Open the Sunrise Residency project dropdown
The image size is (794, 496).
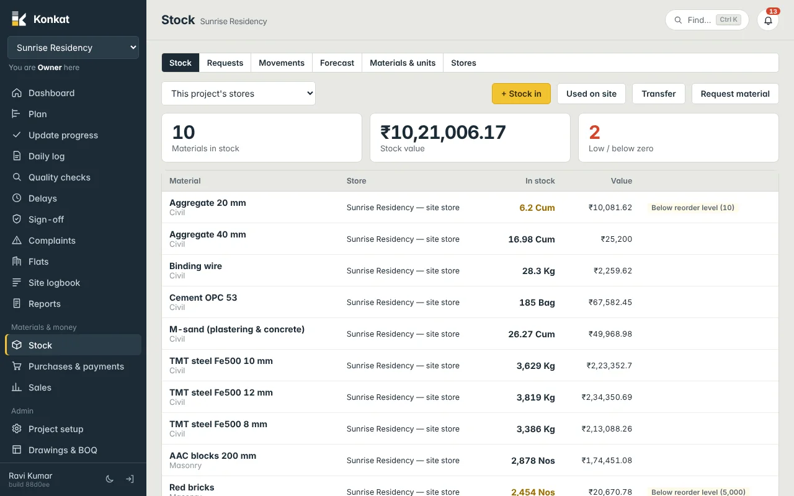click(73, 48)
